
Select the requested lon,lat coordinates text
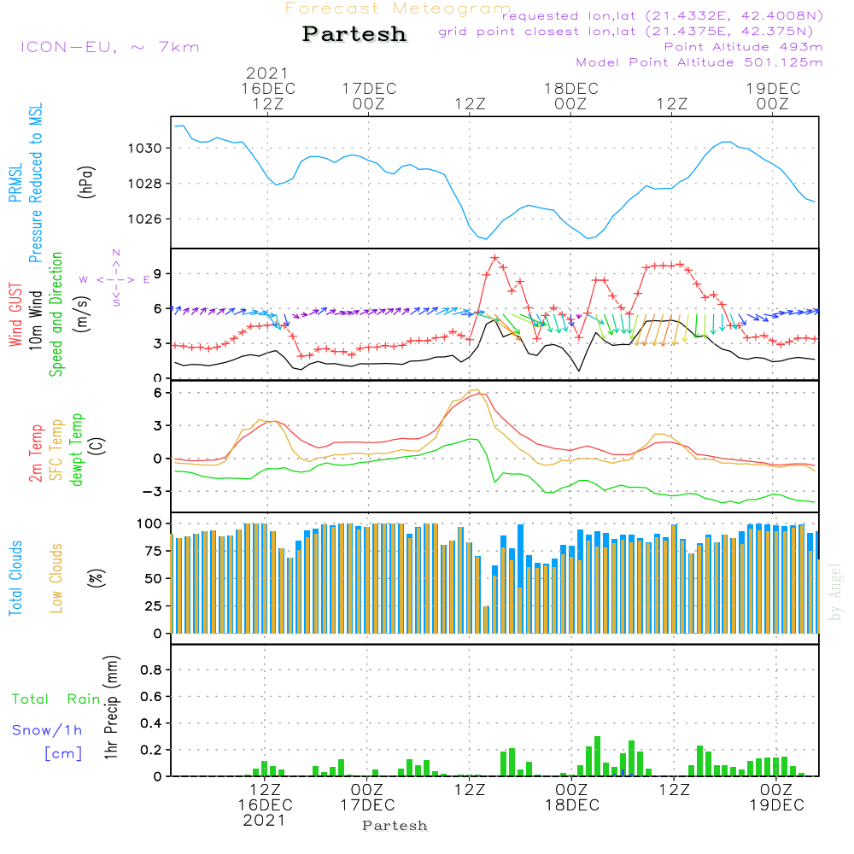663,16
